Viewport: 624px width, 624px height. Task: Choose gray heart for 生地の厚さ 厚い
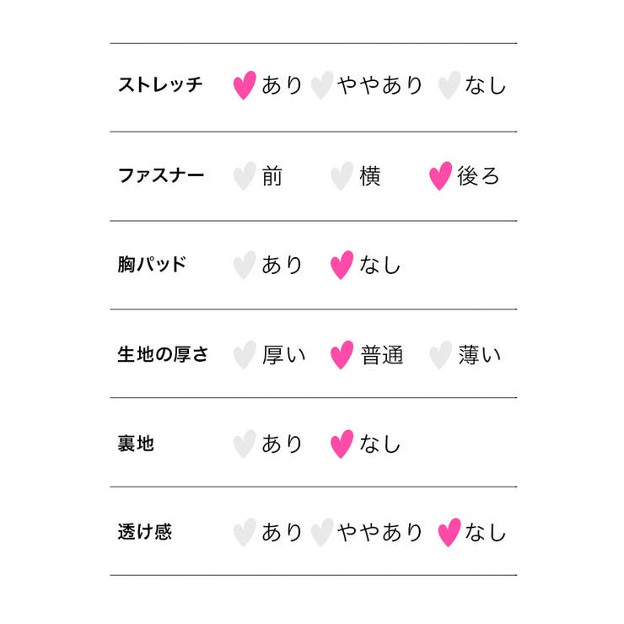pyautogui.click(x=244, y=354)
